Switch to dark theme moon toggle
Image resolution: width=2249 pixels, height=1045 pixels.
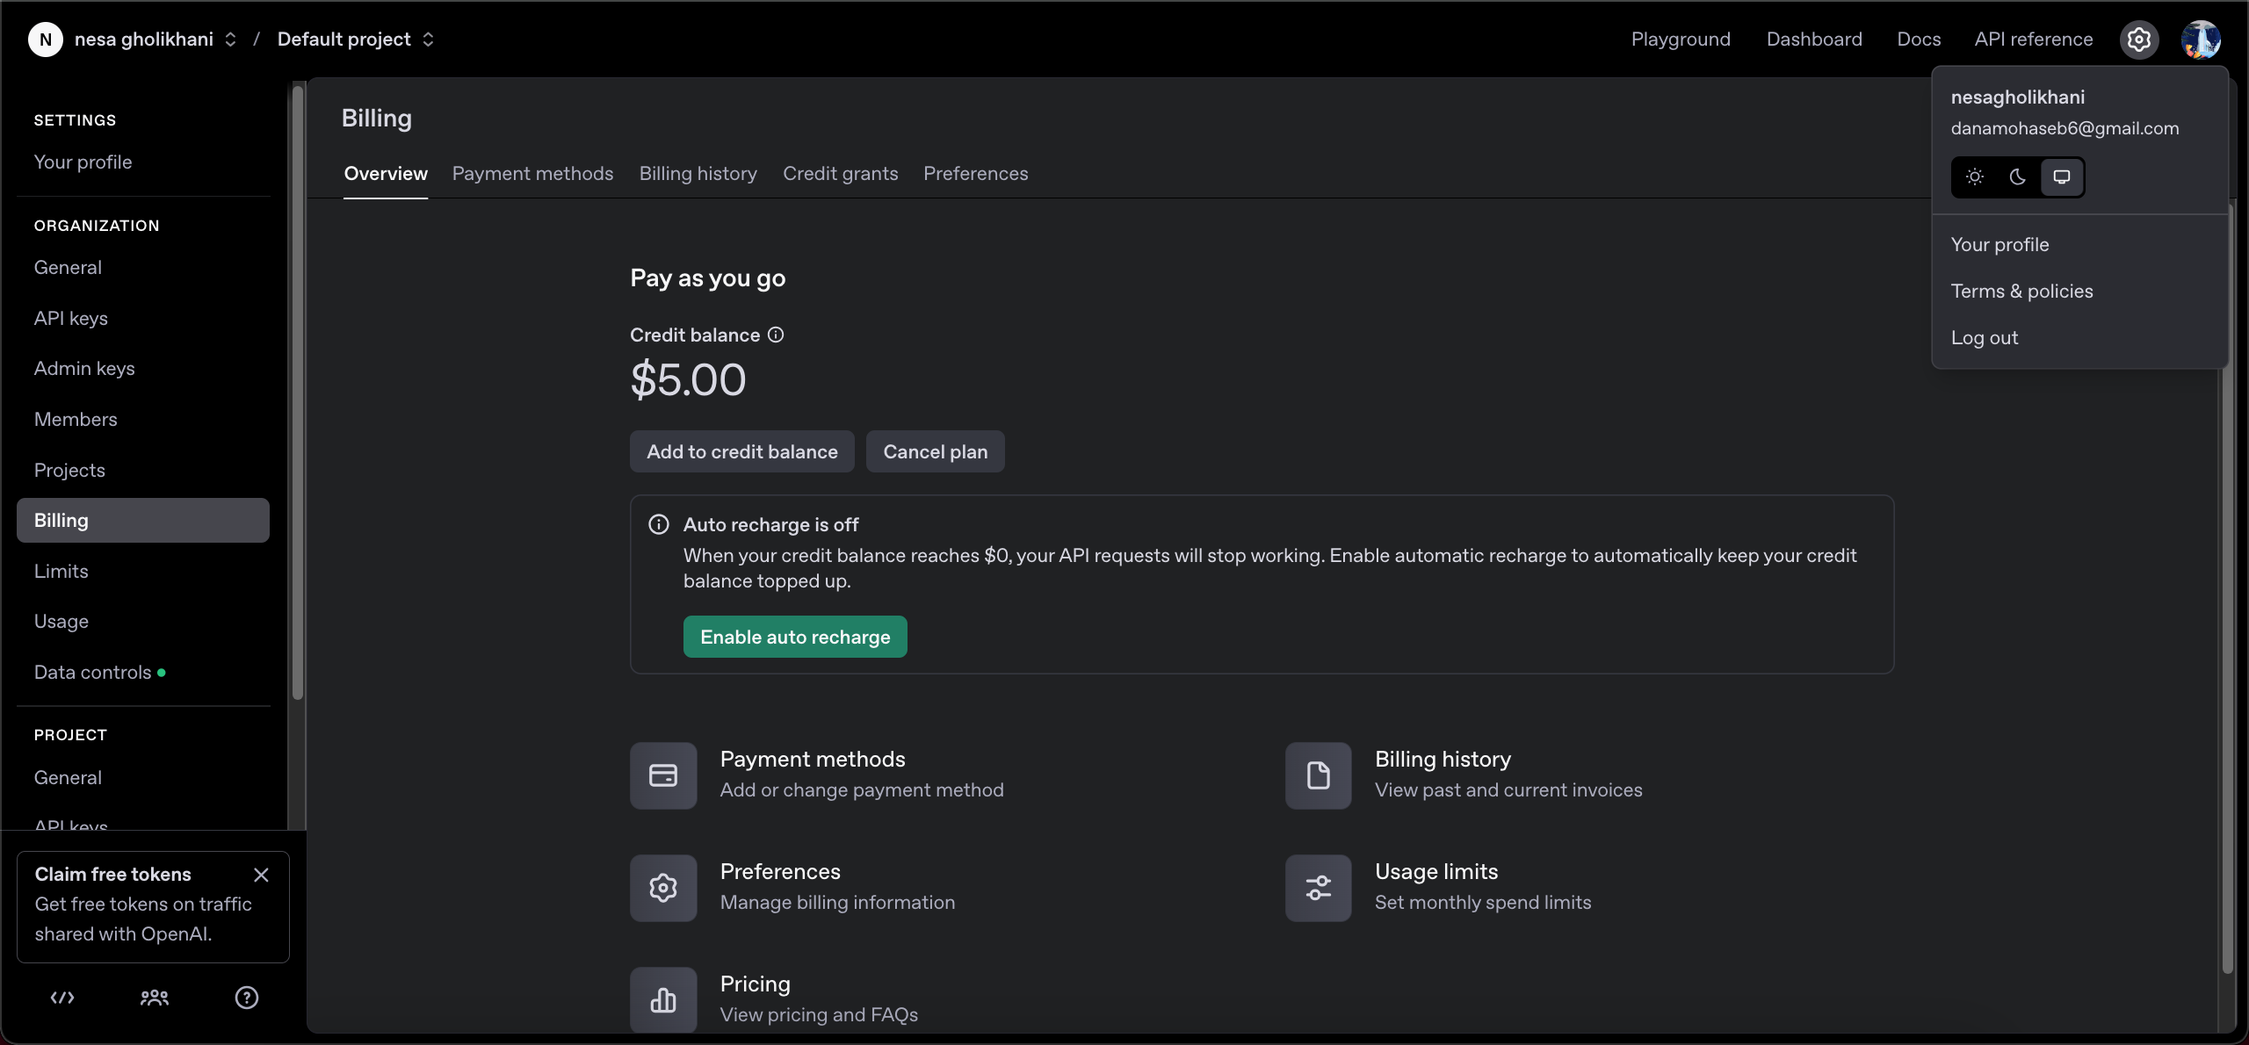(2018, 177)
